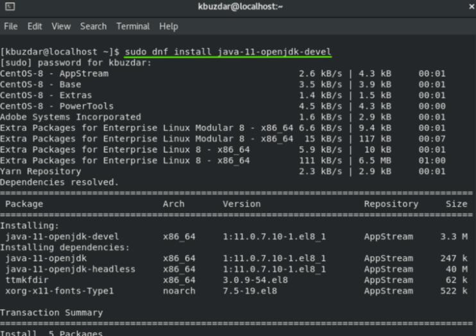Image resolution: width=476 pixels, height=336 pixels.
Task: Click the window title kbuzdar@localhost:~
Action: (x=240, y=6)
